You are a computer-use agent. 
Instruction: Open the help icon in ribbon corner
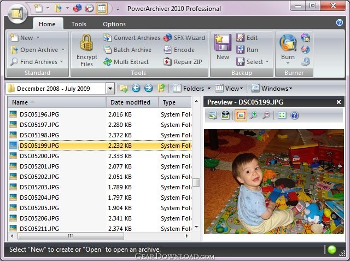coord(339,22)
